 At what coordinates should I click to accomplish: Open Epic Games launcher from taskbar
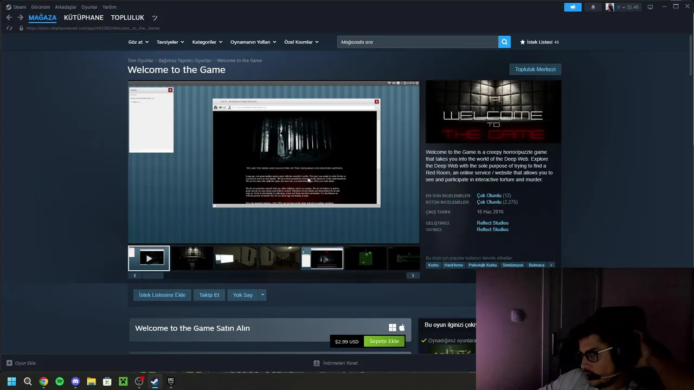171,381
